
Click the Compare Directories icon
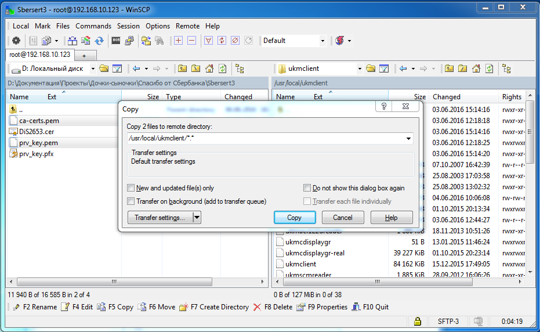click(x=73, y=41)
